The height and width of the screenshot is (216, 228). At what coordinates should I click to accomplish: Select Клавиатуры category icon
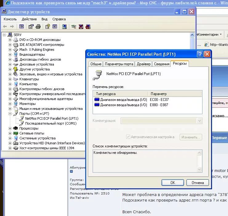[16, 79]
